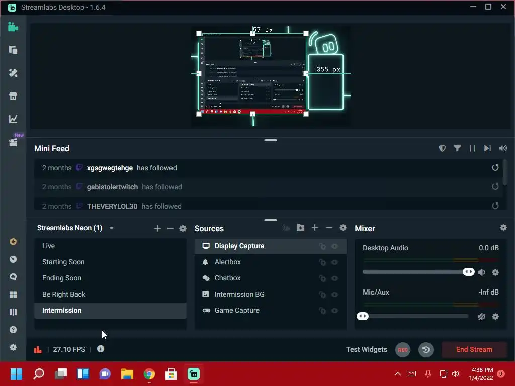Toggle visibility of Alertbox source
The image size is (515, 386).
point(334,262)
